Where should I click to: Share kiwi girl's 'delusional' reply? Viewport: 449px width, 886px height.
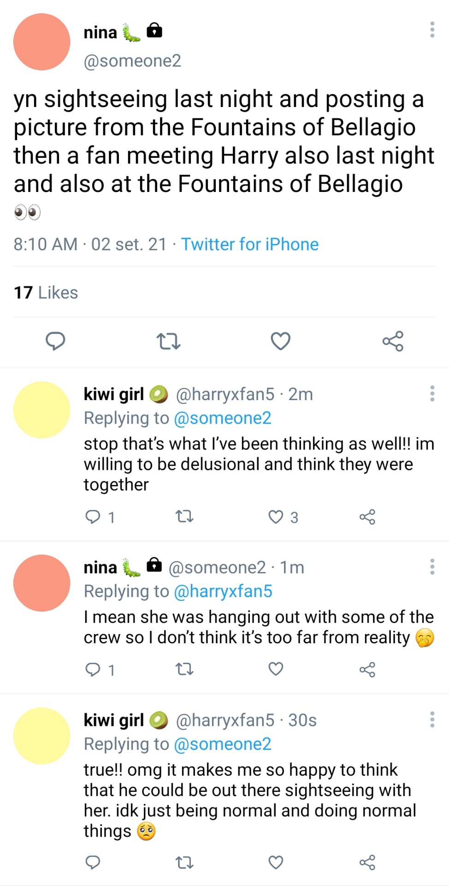click(x=367, y=517)
